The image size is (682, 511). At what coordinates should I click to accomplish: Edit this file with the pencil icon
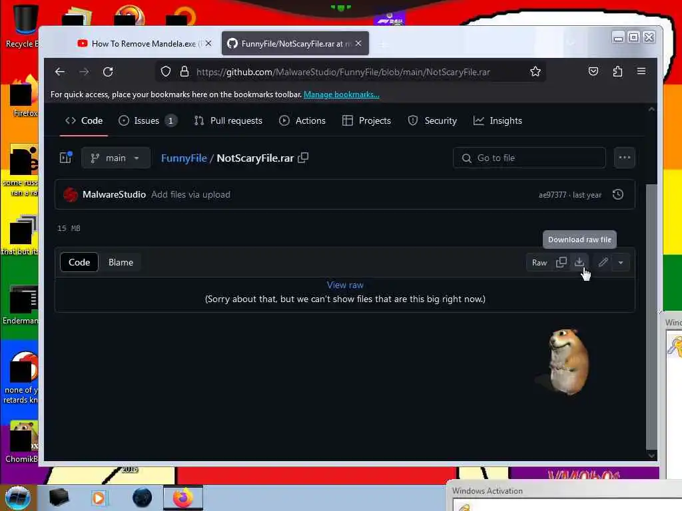point(603,262)
